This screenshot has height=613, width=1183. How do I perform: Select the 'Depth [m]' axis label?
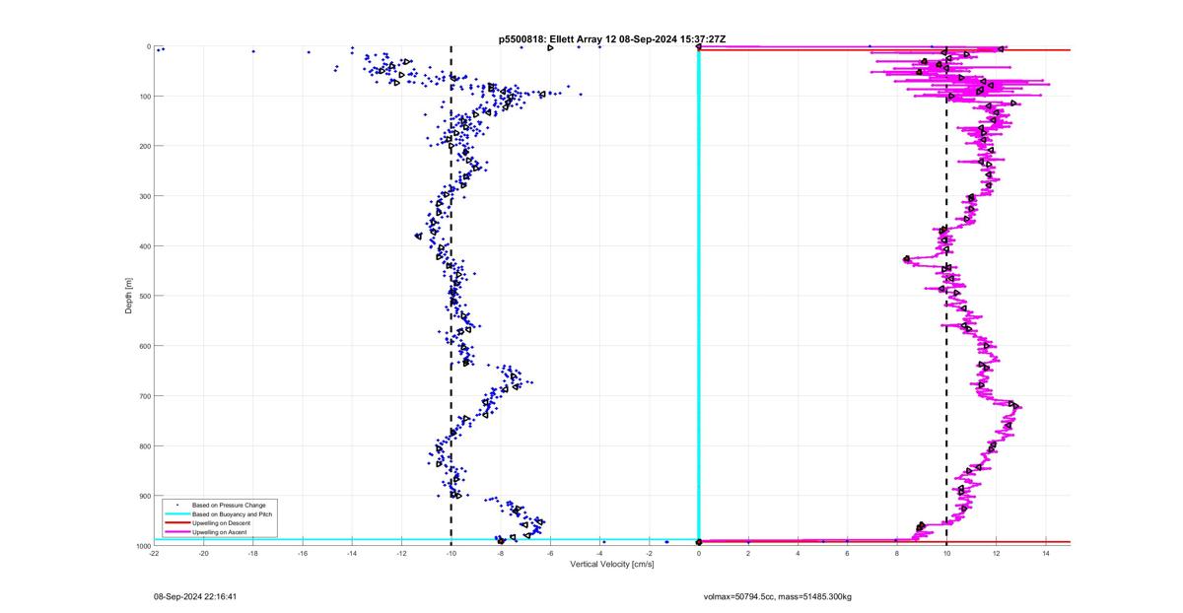[x=129, y=296]
